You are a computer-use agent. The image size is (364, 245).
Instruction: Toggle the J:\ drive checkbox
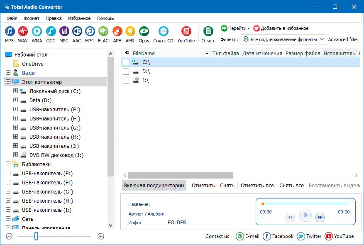(126, 81)
